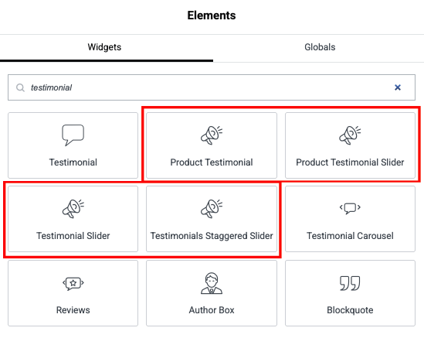Click the Product Testimonial Slider megaphone icon

(350, 135)
